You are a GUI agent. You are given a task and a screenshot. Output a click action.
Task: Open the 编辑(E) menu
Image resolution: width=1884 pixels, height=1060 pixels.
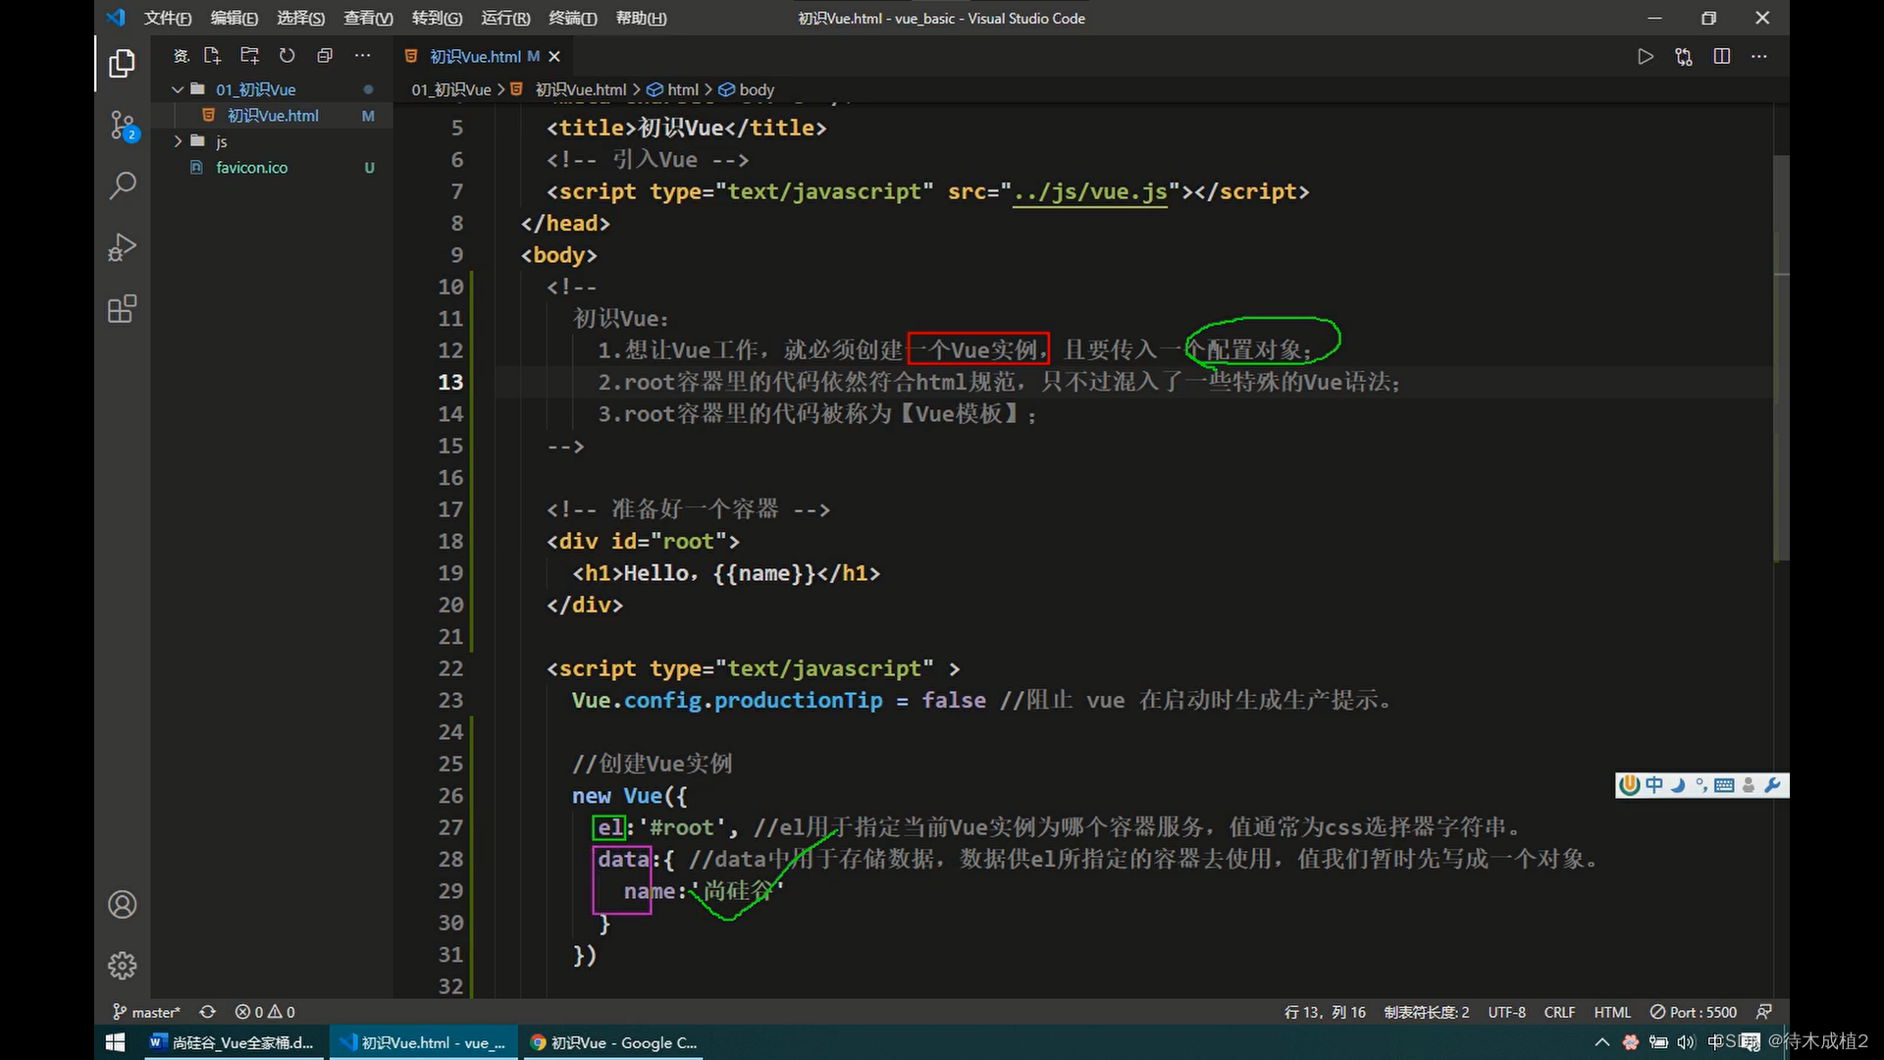pyautogui.click(x=235, y=18)
